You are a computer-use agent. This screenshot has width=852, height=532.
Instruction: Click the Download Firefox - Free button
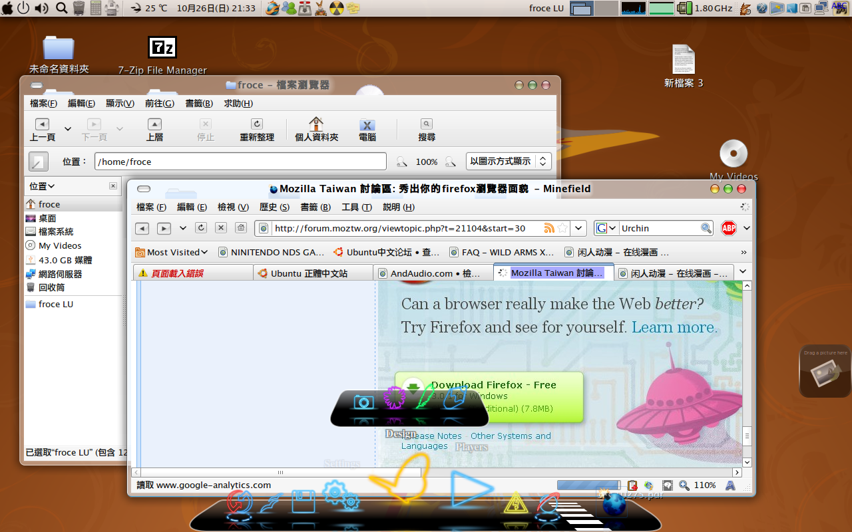click(x=489, y=397)
